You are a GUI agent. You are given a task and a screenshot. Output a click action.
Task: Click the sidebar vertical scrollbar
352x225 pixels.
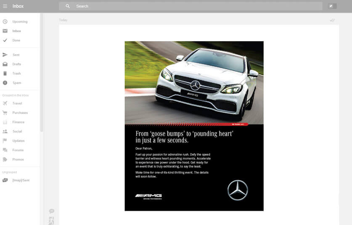pyautogui.click(x=42, y=73)
